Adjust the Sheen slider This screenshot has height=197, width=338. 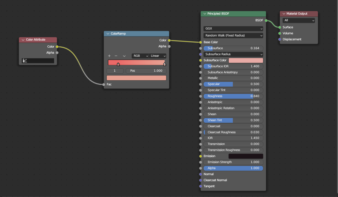[x=233, y=114]
